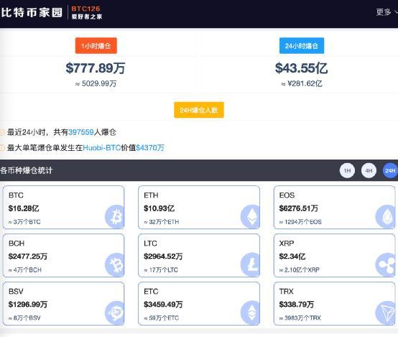Click the TRX card title
398x337 pixels.
(x=287, y=291)
